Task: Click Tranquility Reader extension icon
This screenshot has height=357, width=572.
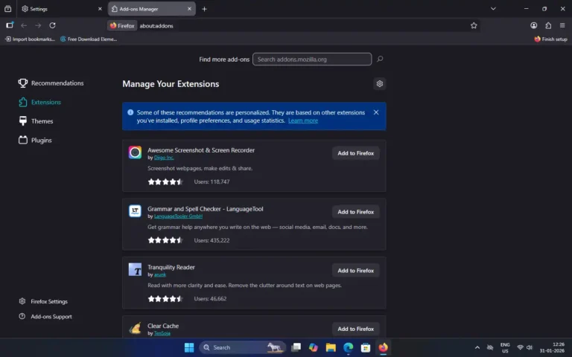Action: tap(135, 269)
